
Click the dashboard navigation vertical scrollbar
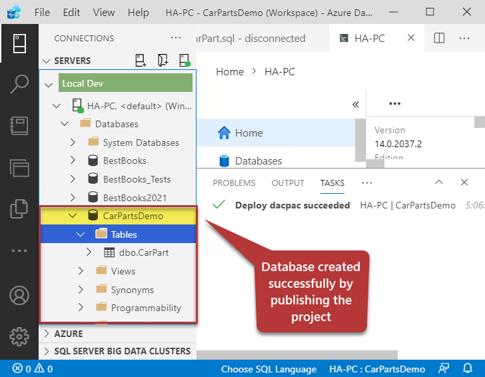(x=360, y=140)
